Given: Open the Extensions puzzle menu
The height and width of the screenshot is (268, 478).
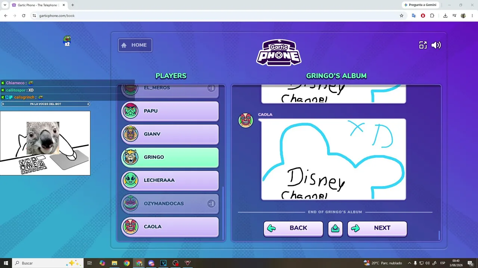Looking at the screenshot, I should [x=432, y=16].
